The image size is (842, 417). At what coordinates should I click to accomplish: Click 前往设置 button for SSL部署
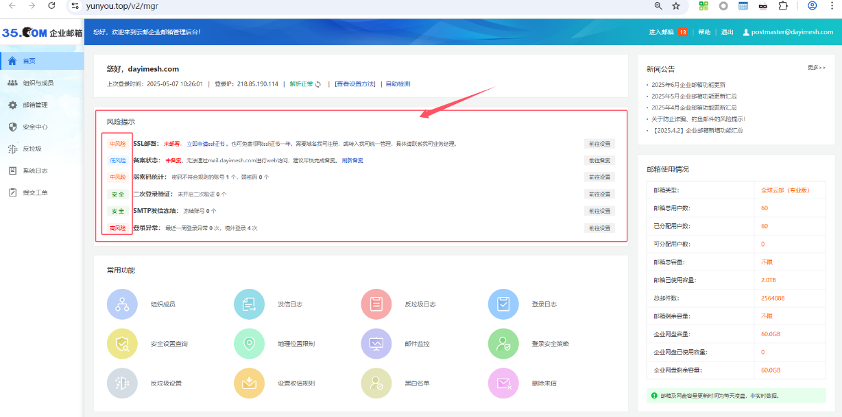599,144
